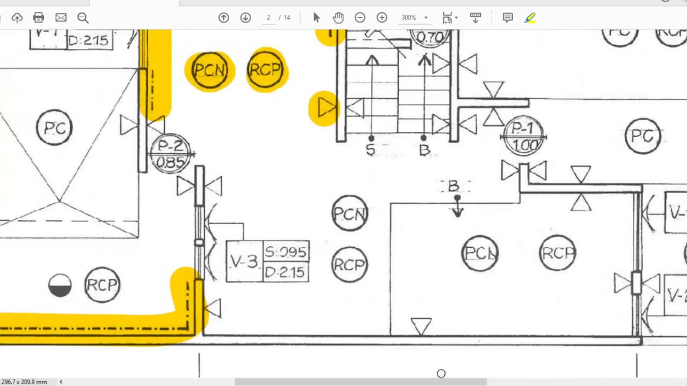Click the highlighted RCP symbol
This screenshot has width=687, height=386.
265,70
